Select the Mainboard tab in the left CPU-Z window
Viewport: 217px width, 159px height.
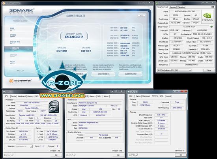(x=22, y=96)
